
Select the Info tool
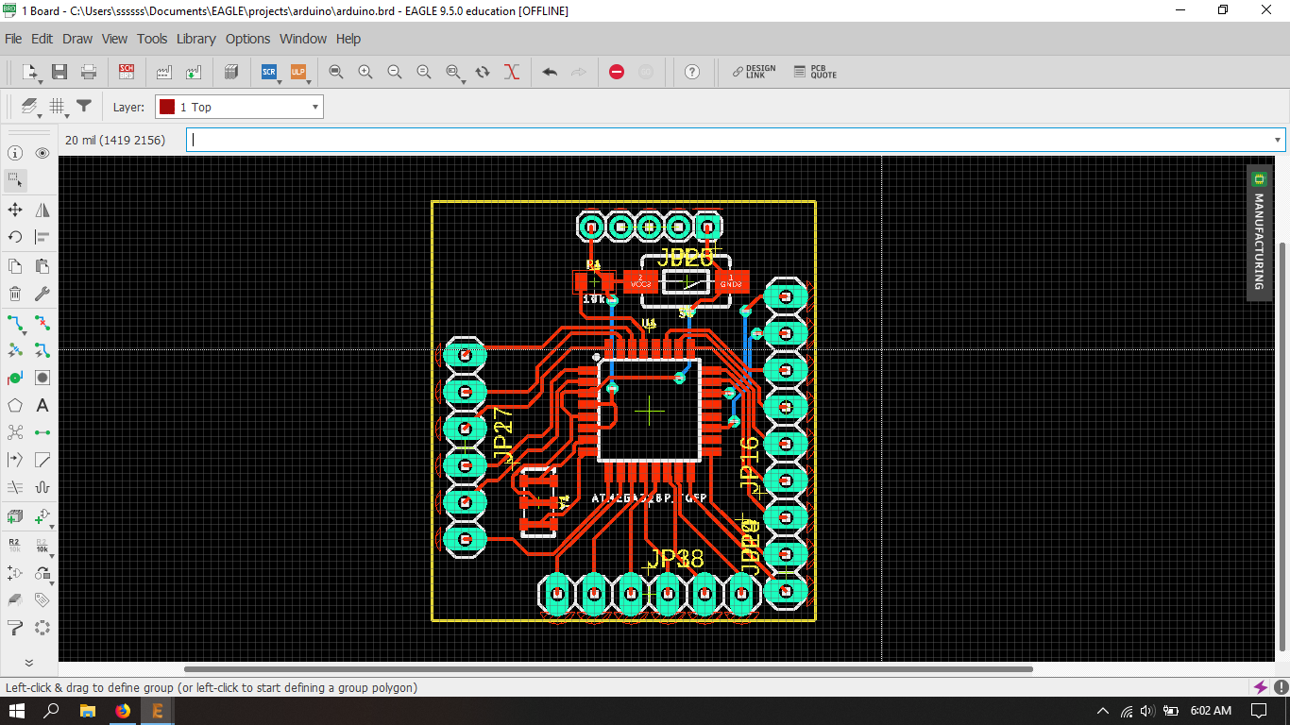[15, 153]
